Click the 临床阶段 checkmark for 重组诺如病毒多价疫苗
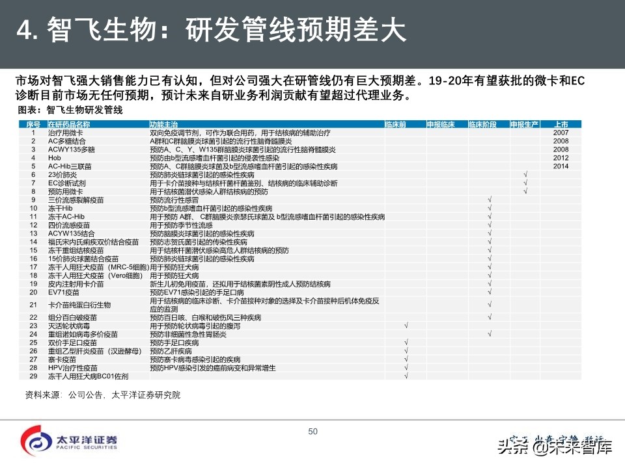 (490, 333)
